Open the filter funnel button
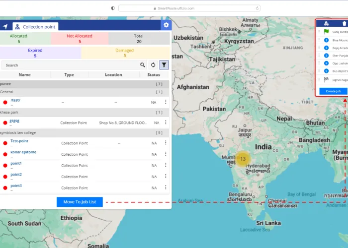The height and width of the screenshot is (248, 348). [164, 65]
